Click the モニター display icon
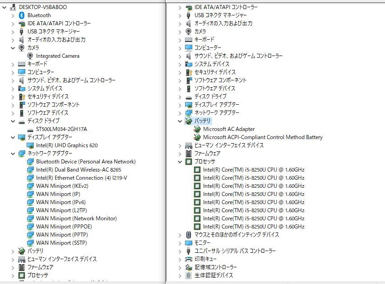The width and height of the screenshot is (385, 284). point(189,243)
